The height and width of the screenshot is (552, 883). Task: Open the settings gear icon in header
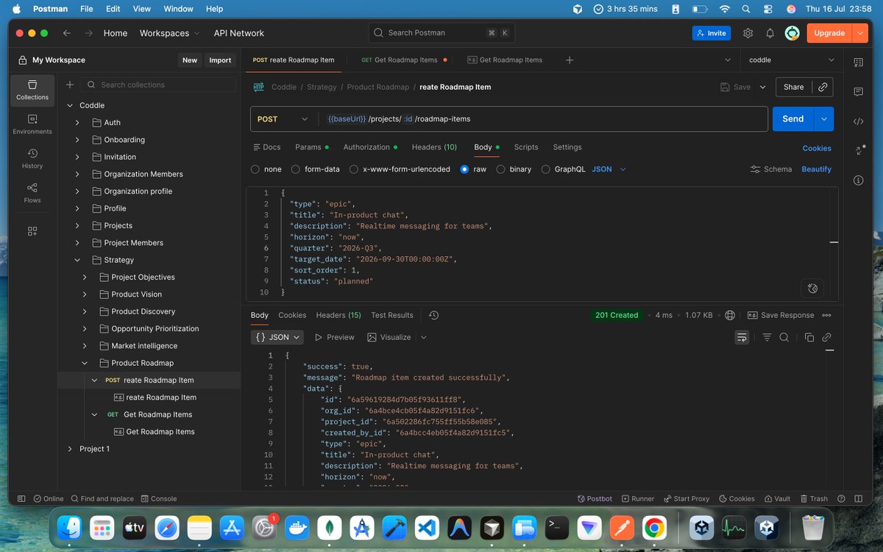pos(748,33)
